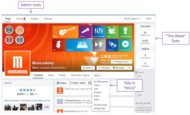Toggle the Following button
Screen dimensions: 190x115
tap(104, 68)
